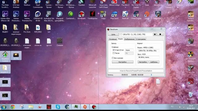Select the описание видео text file

point(27,43)
